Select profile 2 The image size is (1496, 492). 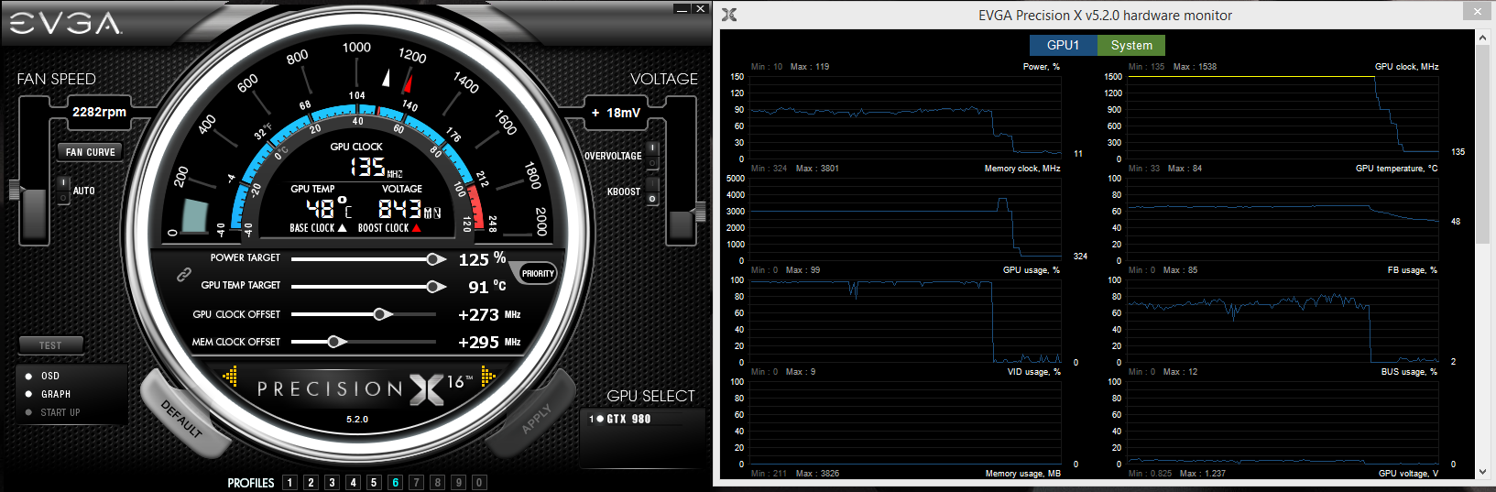coord(311,482)
